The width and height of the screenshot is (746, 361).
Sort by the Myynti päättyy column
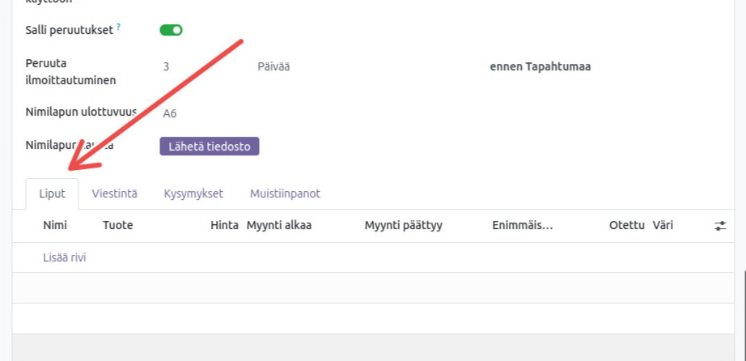click(x=403, y=226)
